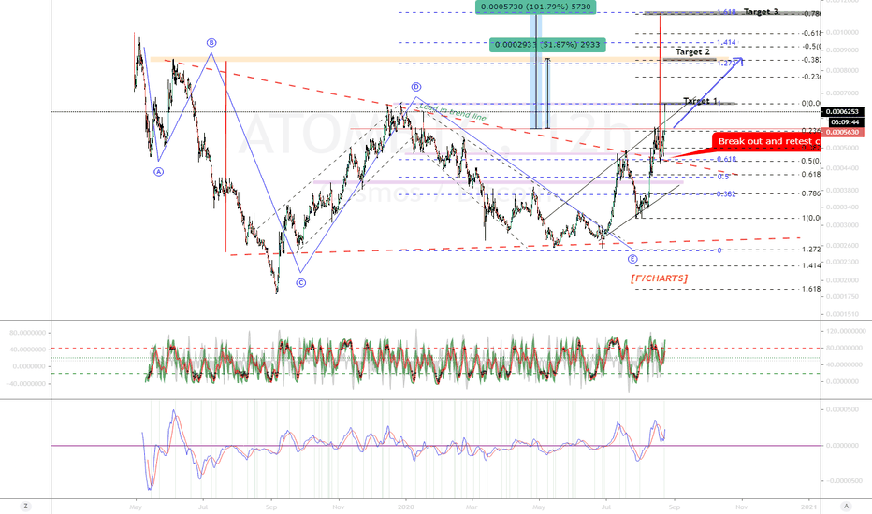Image resolution: width=872 pixels, height=514 pixels.
Task: Click price axis value 0.0003000
Action: point(842,225)
